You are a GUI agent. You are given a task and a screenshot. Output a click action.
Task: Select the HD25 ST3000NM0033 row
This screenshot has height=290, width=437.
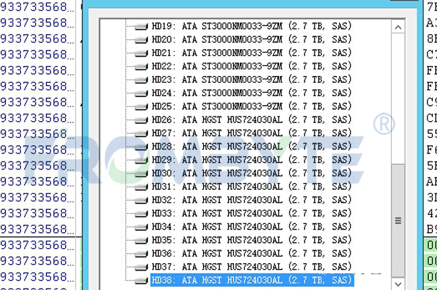(x=251, y=106)
